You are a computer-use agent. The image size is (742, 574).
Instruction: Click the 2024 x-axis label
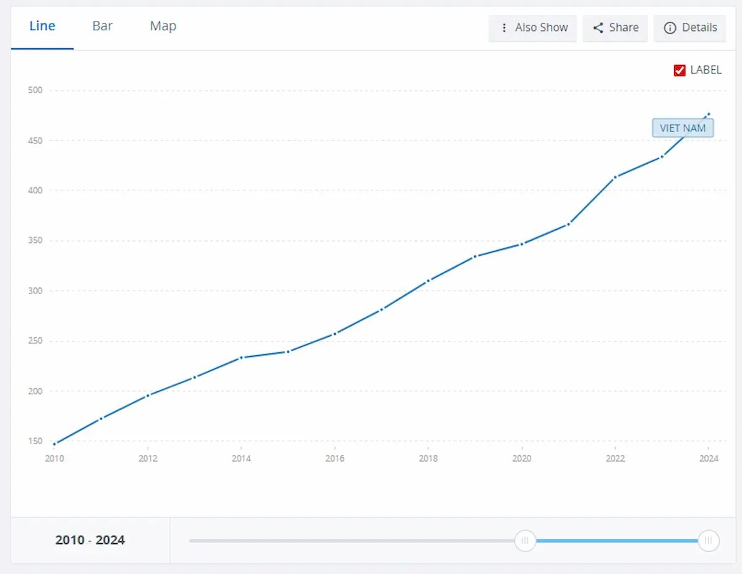709,458
